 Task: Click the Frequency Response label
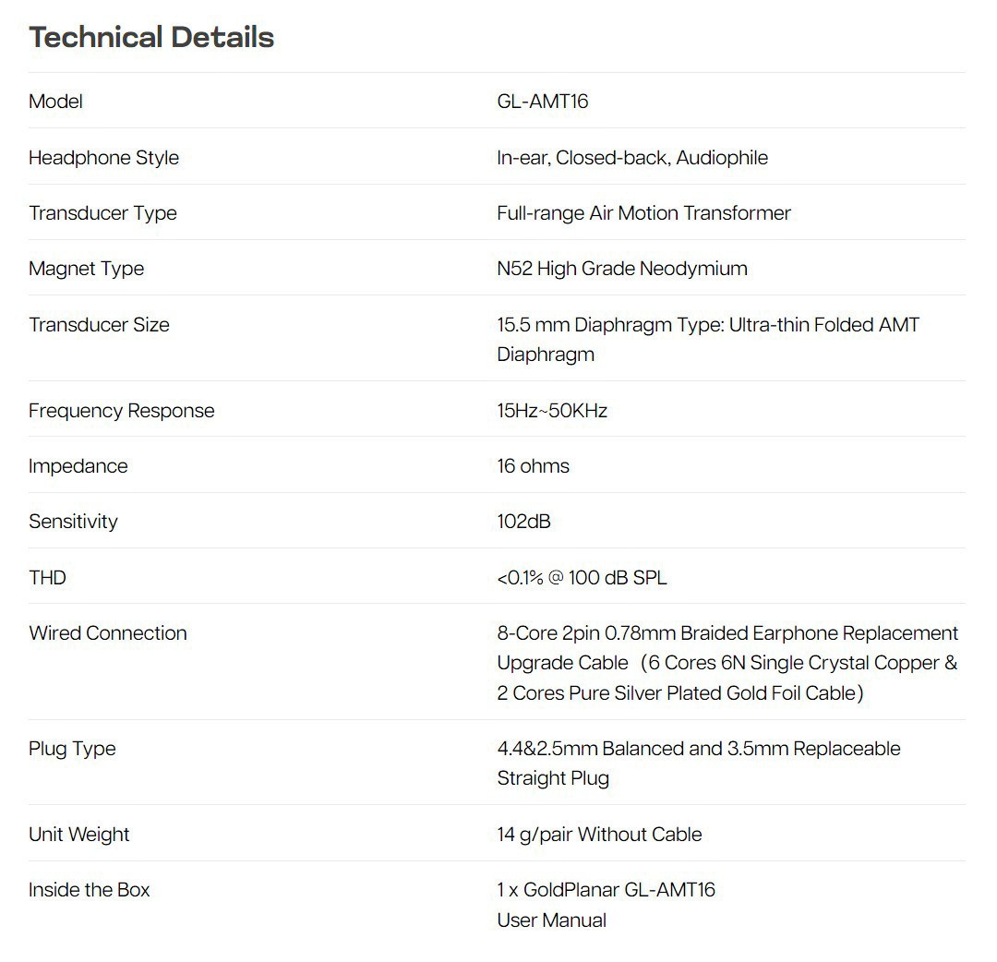click(122, 411)
